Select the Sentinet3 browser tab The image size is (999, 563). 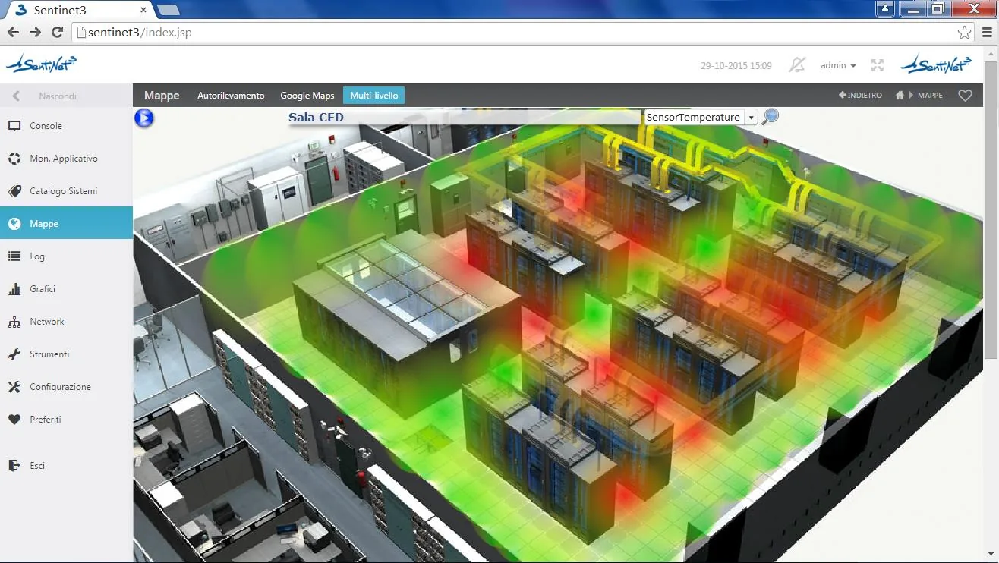[80, 10]
